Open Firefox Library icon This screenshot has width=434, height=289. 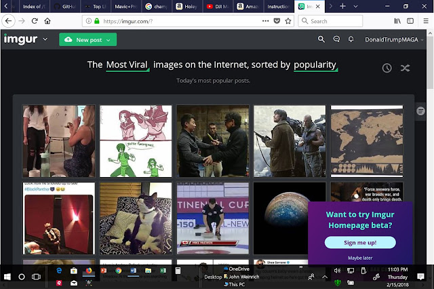pos(397,21)
